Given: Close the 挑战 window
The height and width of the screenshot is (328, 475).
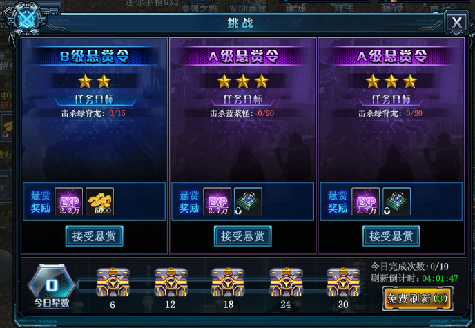Looking at the screenshot, I should tap(456, 23).
